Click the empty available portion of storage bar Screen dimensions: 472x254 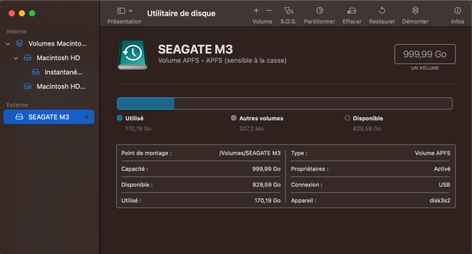[x=313, y=104]
